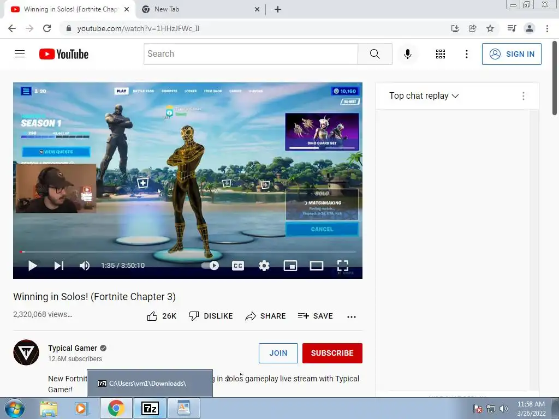Open the network tray icon
This screenshot has height=419, width=559.
[x=491, y=409]
